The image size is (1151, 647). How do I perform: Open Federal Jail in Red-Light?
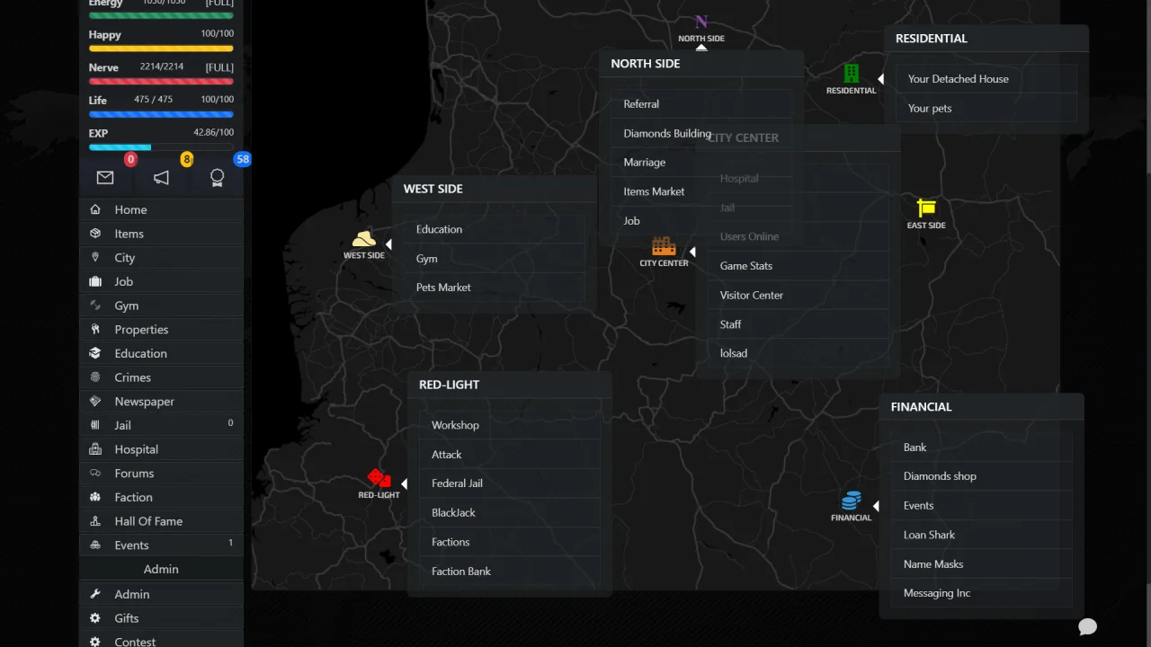(x=510, y=483)
